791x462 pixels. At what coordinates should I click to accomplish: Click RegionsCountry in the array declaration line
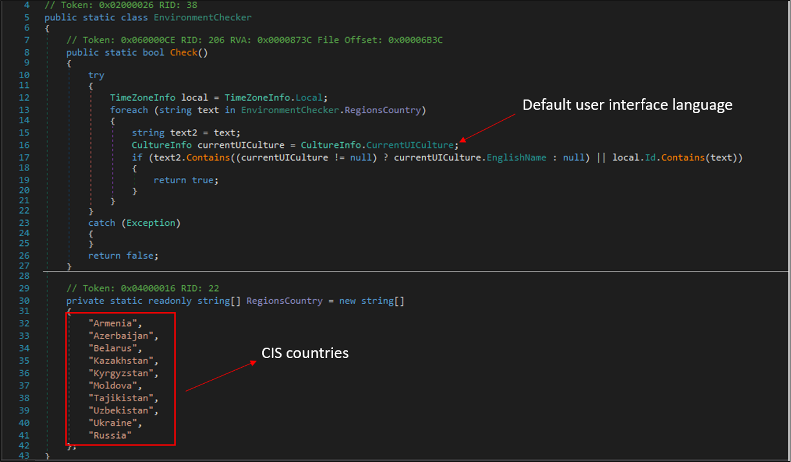(x=284, y=301)
